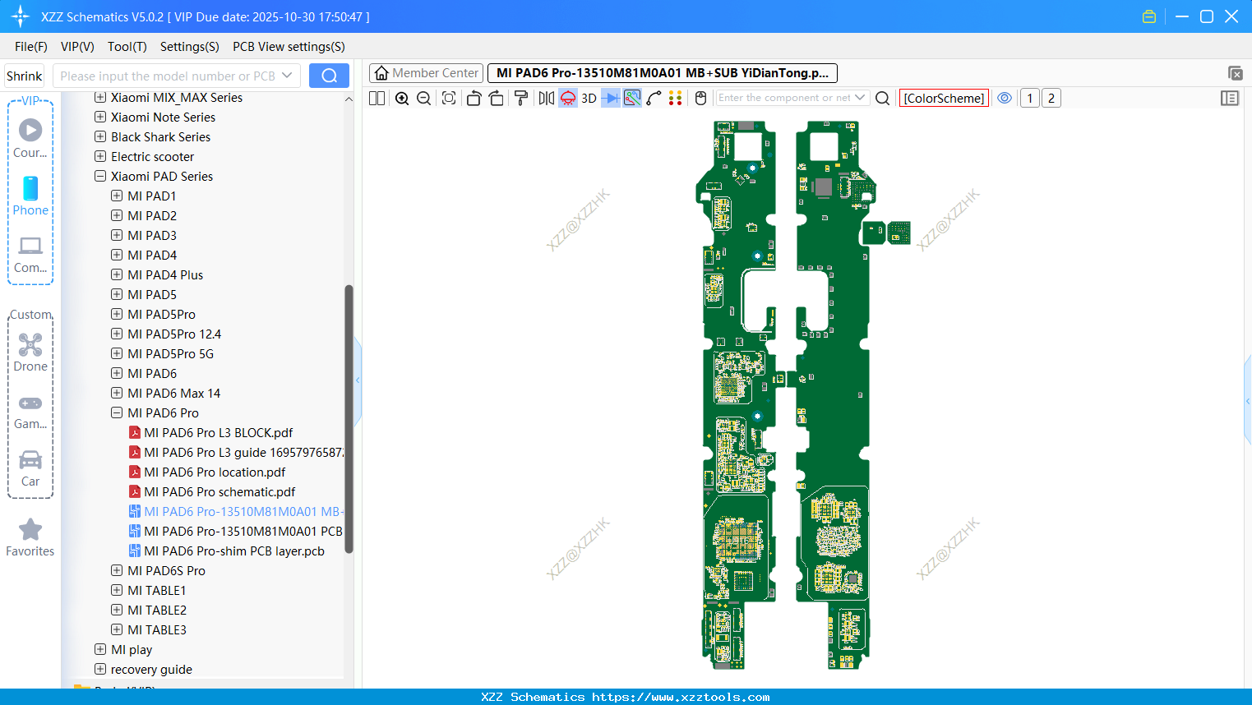
Task: Toggle the eye visibility icon
Action: coord(1005,98)
